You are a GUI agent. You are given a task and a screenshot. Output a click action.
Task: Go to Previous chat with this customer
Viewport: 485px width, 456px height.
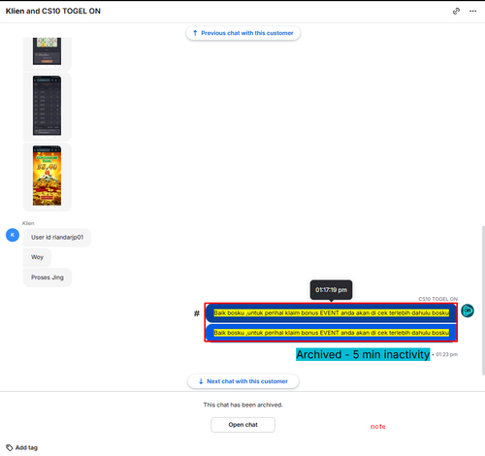coord(243,33)
